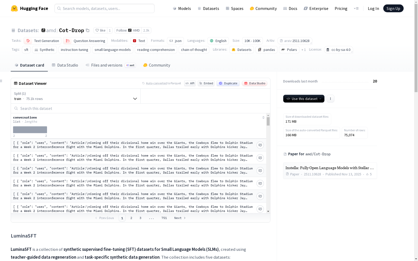The width and height of the screenshot is (418, 261).
Task: Click the Search this dataset field
Action: (141, 108)
